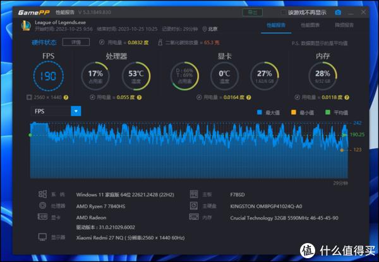Click the 65.3 克 emission value
This screenshot has height=262, width=379.
tap(212, 42)
